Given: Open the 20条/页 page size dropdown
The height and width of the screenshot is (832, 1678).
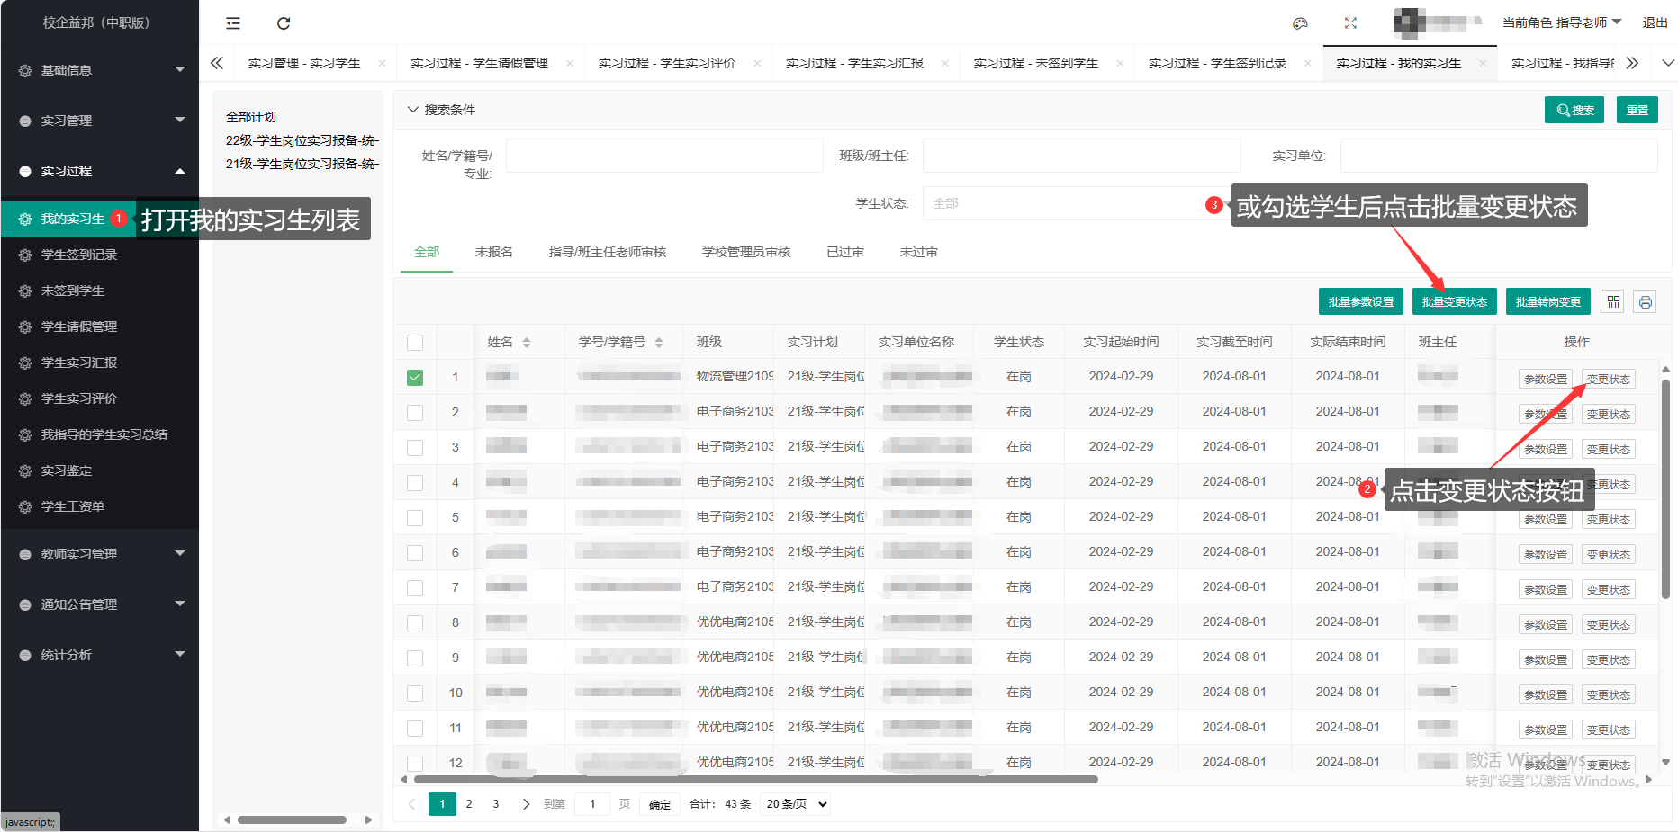Looking at the screenshot, I should [796, 804].
